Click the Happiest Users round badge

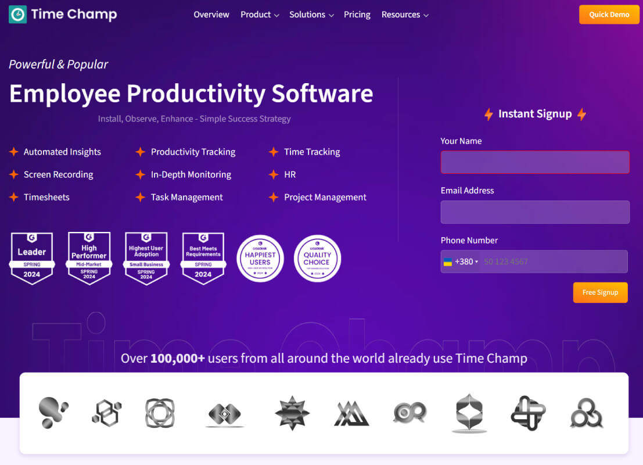pyautogui.click(x=260, y=258)
